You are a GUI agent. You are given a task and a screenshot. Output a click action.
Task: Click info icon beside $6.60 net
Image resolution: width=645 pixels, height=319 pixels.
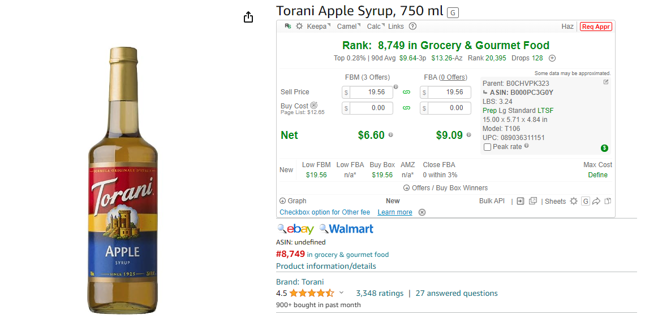pos(390,135)
